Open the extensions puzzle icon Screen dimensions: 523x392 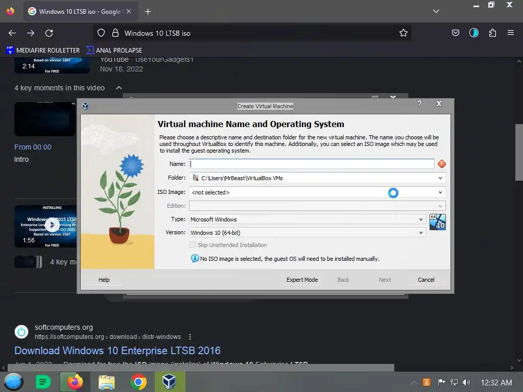point(492,33)
